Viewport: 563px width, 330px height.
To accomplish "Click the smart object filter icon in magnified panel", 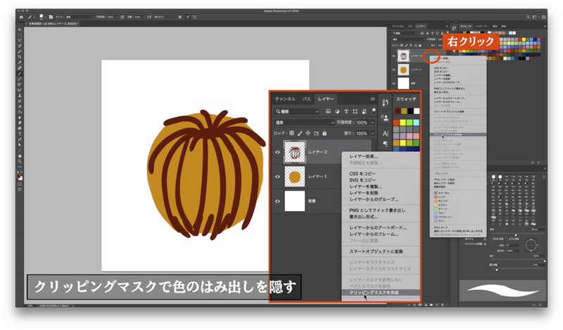I will coord(364,112).
